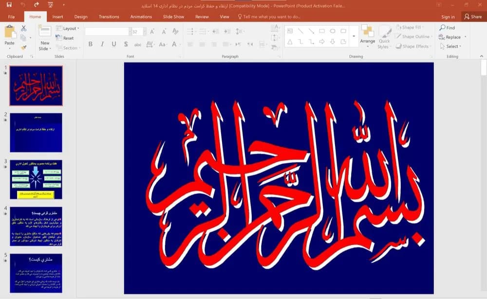The width and height of the screenshot is (487, 299).
Task: Collapse the ribbon with the chevron
Action: (x=482, y=56)
